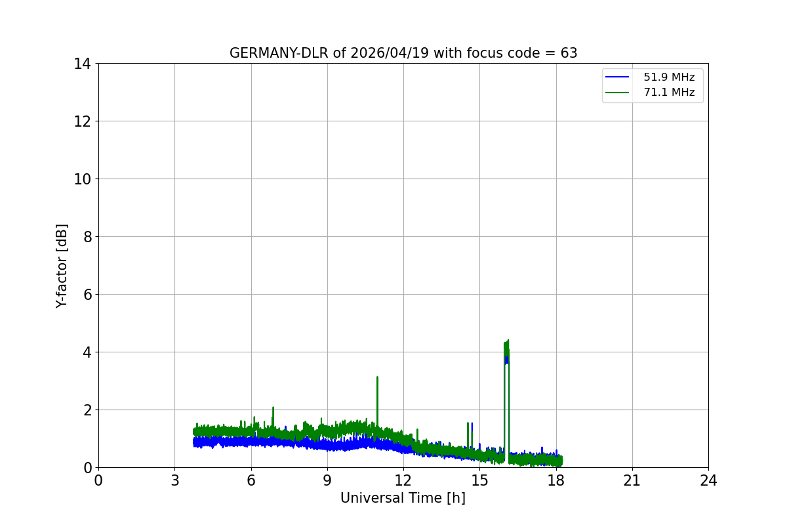Click x-axis tick label 15
Viewport: 787px width, 525px height.
tap(479, 480)
